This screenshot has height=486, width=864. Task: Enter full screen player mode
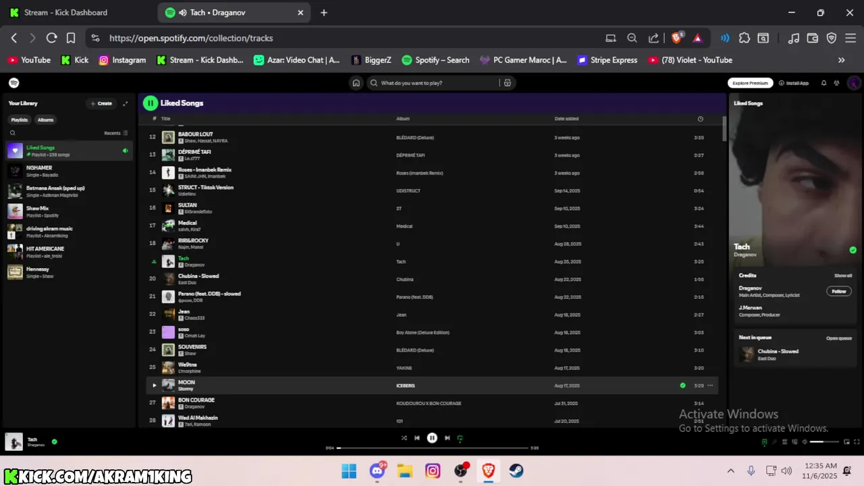tap(857, 441)
